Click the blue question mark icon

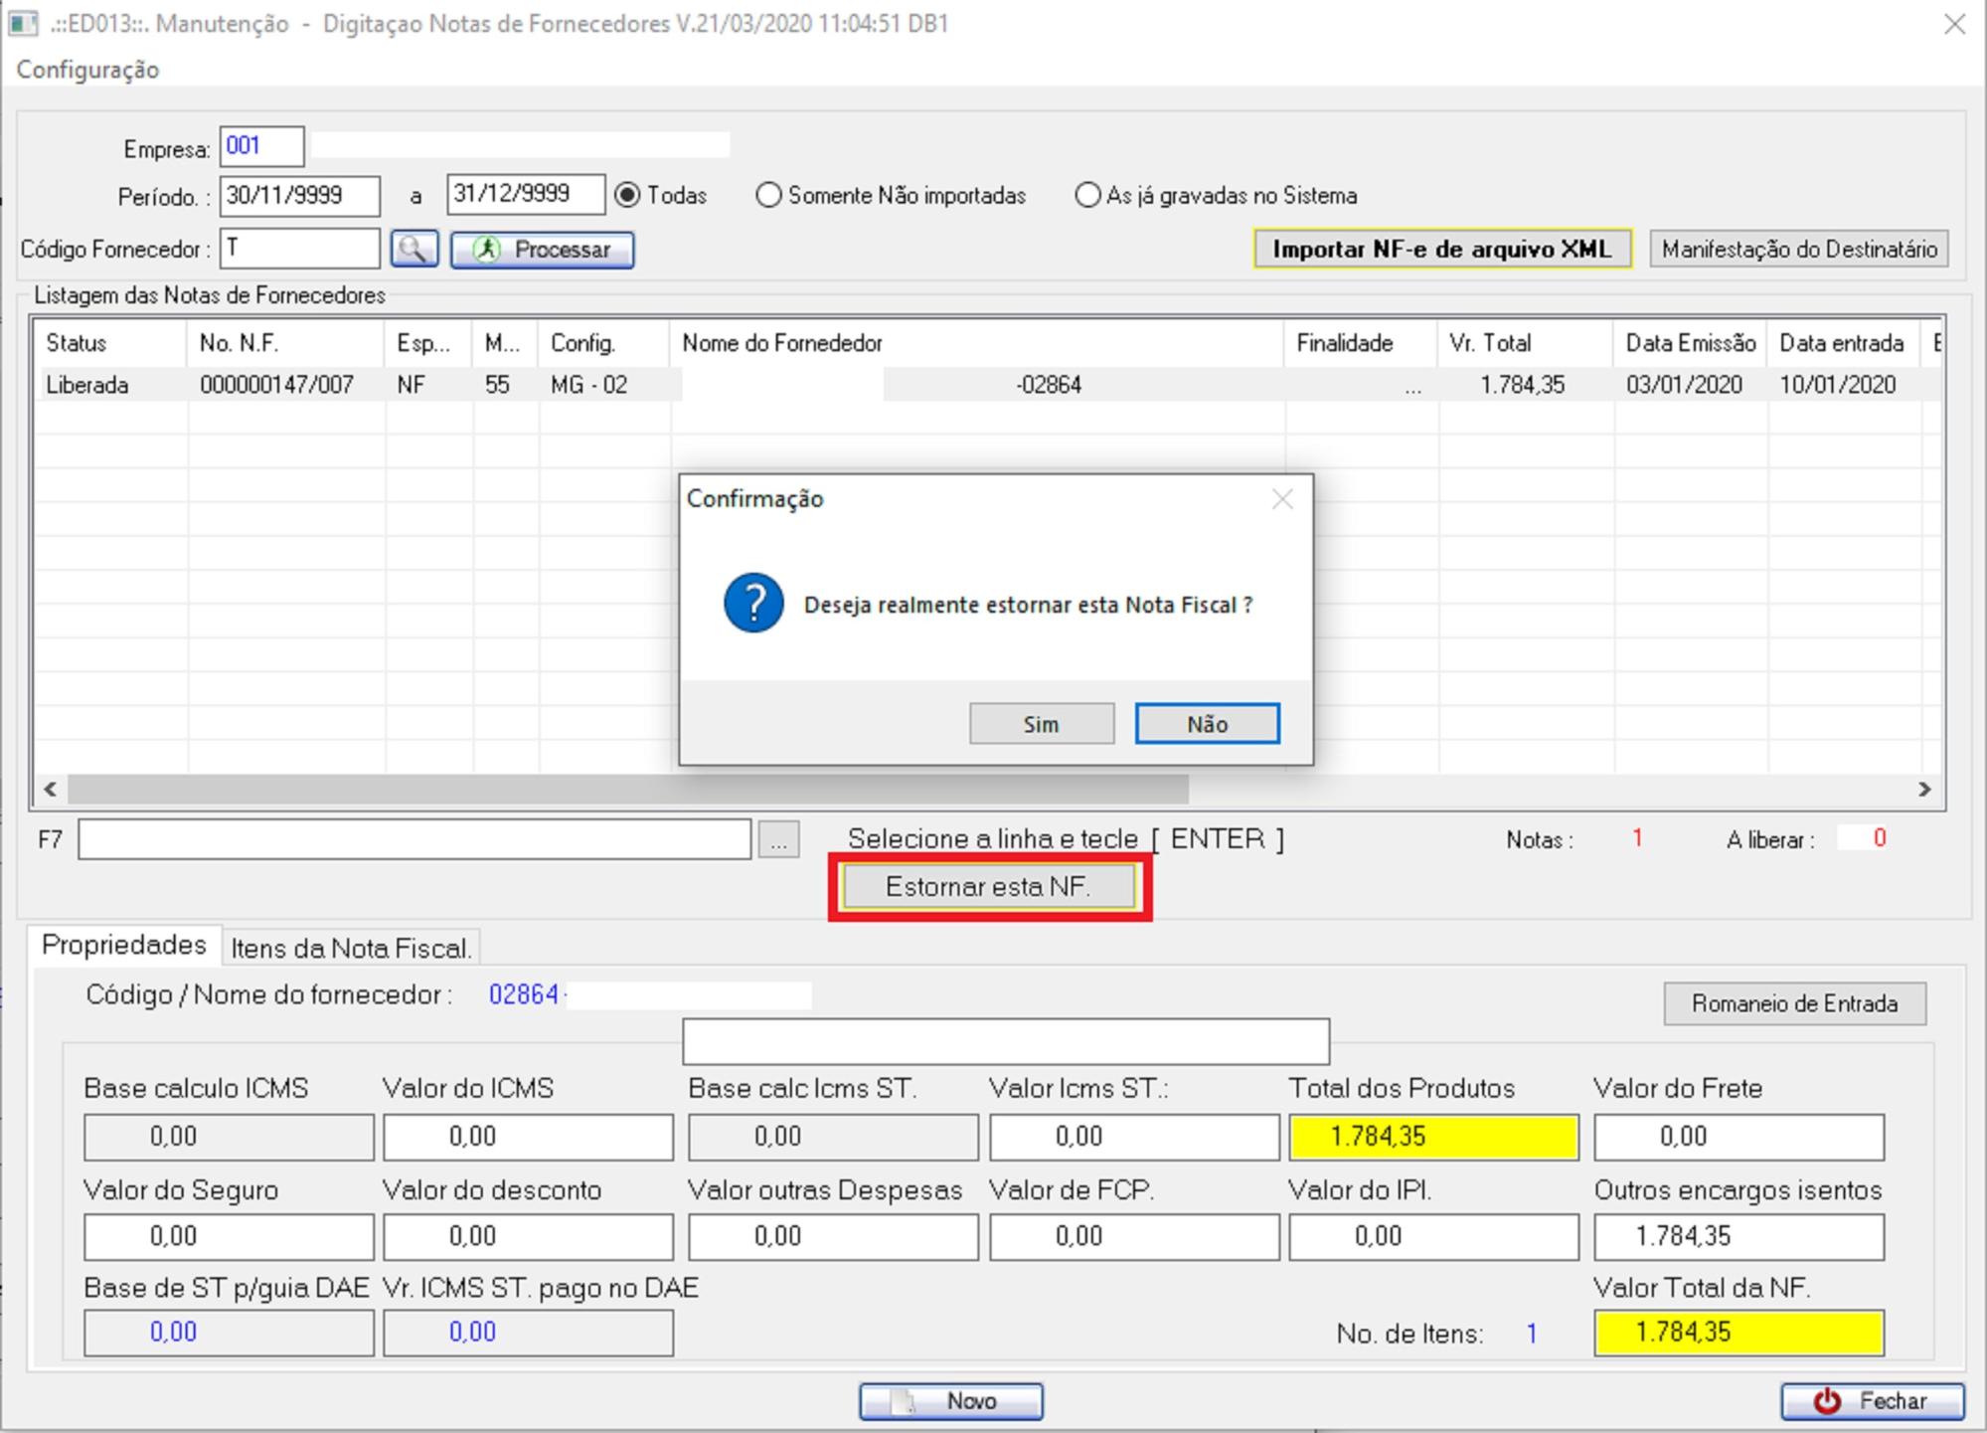coord(753,603)
